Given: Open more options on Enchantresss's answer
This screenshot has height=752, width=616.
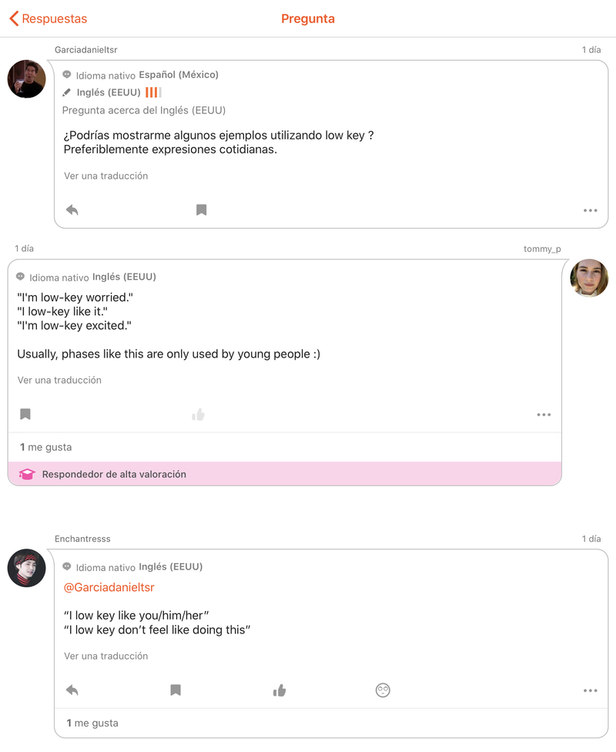Looking at the screenshot, I should point(590,691).
